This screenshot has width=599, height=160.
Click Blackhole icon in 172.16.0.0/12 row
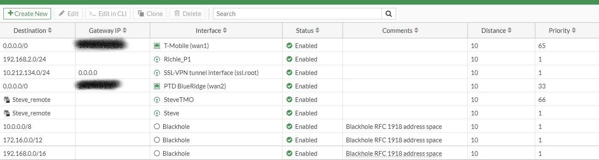157,140
